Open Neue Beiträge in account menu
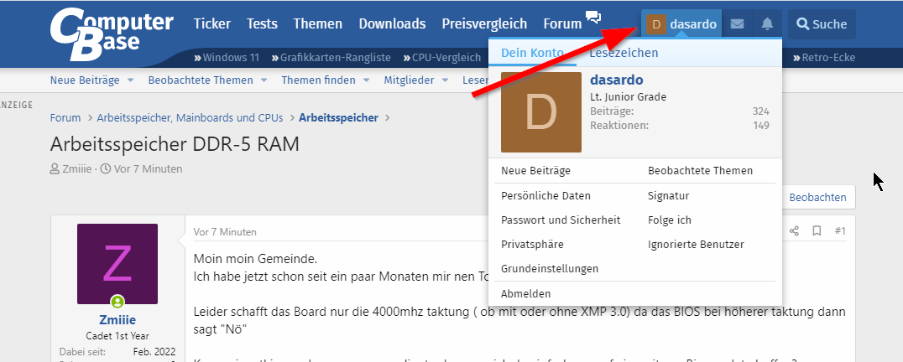Viewport: 903px width, 362px height. pyautogui.click(x=535, y=171)
